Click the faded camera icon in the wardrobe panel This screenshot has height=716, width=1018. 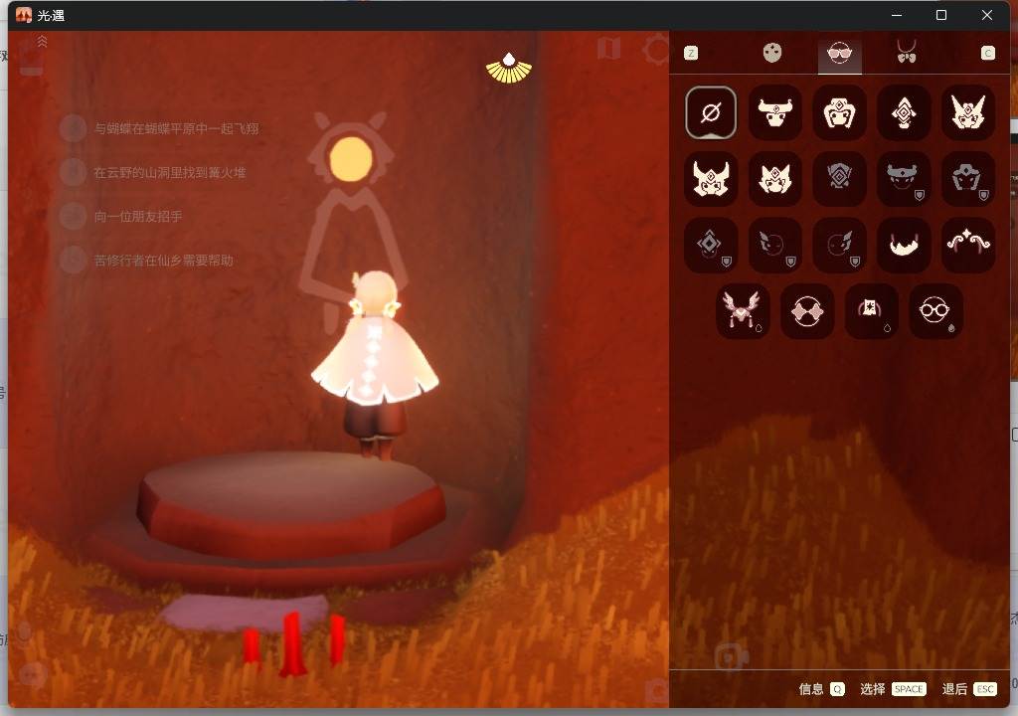[x=732, y=656]
